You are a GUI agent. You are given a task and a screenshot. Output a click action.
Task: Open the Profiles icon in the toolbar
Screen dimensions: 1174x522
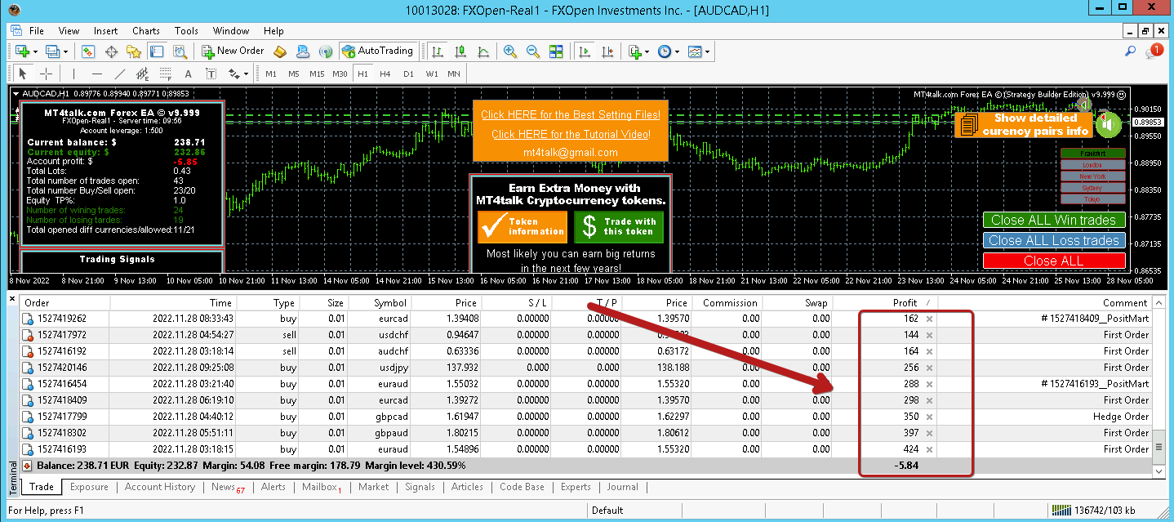coord(52,51)
